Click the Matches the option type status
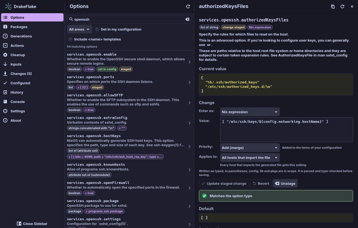 click(276, 196)
